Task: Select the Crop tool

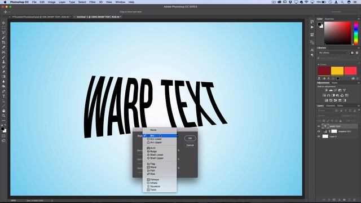Action: click(3, 42)
